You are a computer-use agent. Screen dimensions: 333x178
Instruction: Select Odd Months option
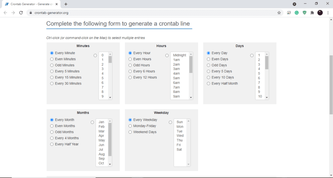(x=52, y=132)
